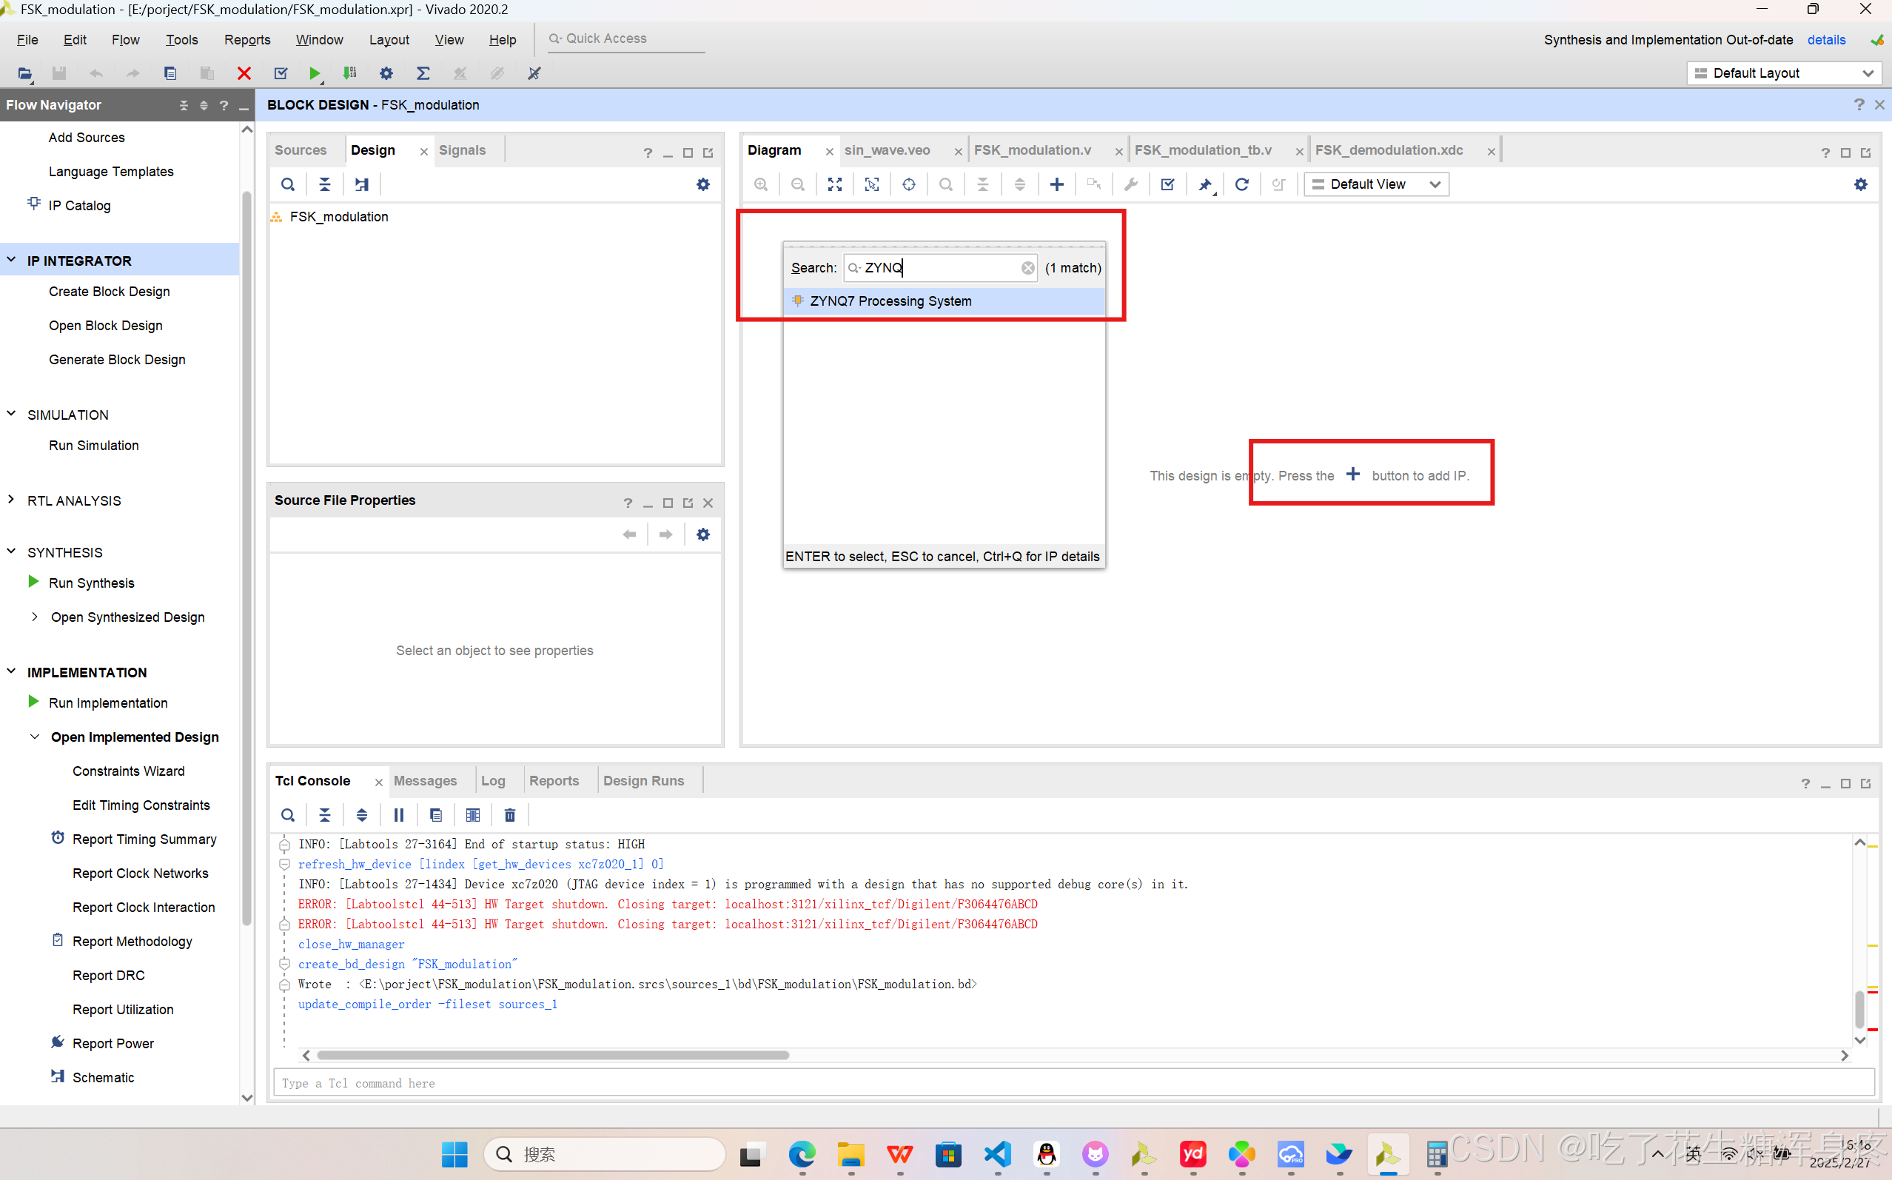Click the Quick Access search field

coord(625,38)
